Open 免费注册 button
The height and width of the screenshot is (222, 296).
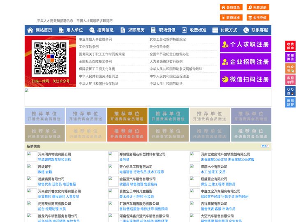[x=258, y=7]
